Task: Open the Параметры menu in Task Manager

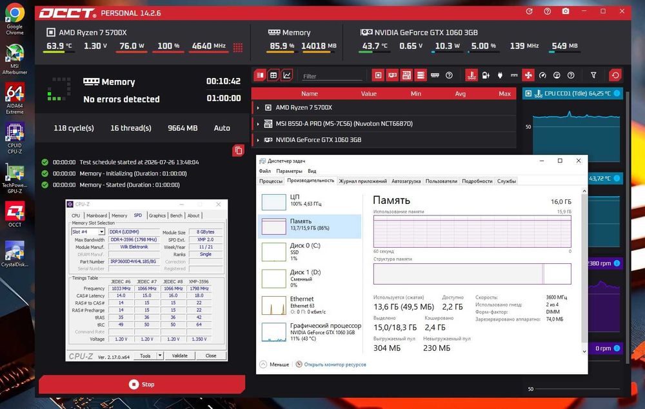Action: [289, 171]
